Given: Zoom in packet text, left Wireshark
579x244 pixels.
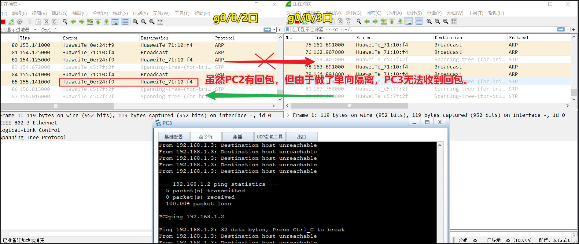Looking at the screenshot, I should pyautogui.click(x=135, y=22).
